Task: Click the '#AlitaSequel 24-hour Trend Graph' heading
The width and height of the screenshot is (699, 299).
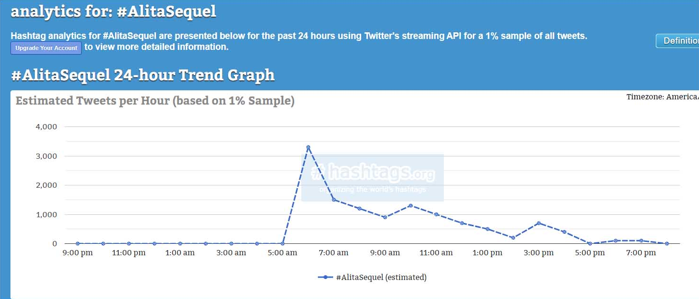Action: (x=143, y=75)
